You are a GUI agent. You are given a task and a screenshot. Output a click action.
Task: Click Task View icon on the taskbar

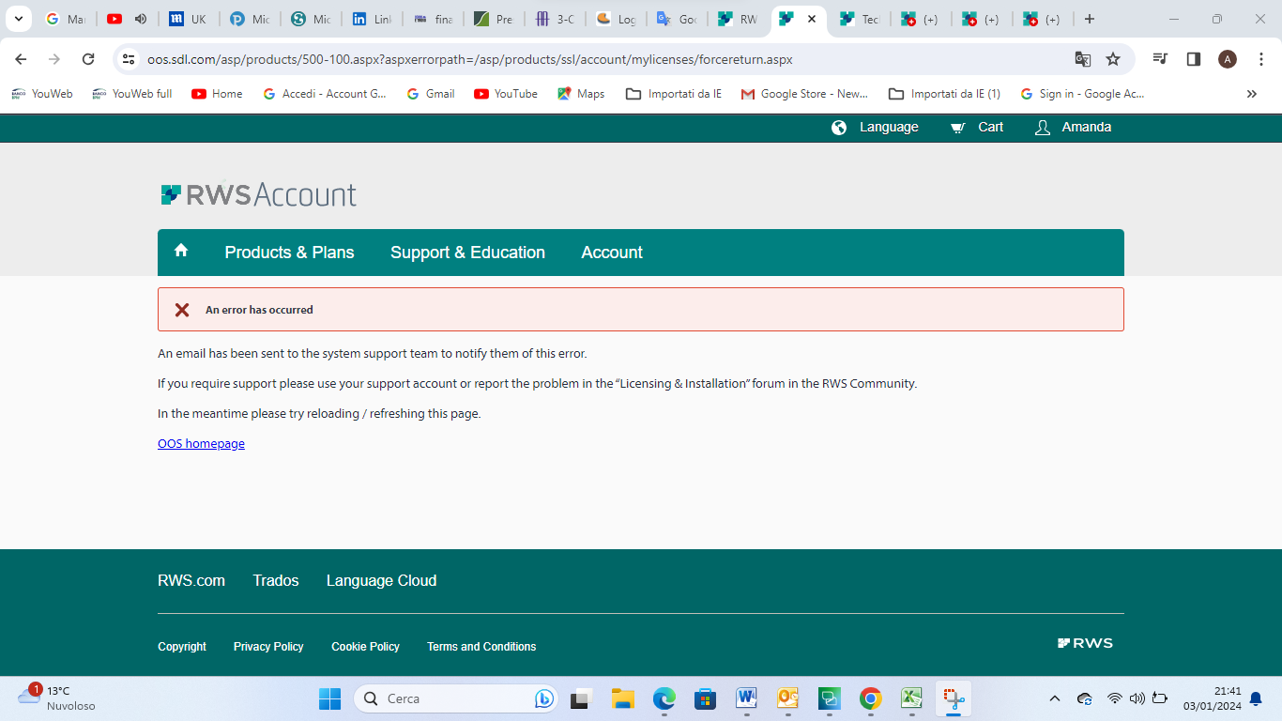pos(581,698)
